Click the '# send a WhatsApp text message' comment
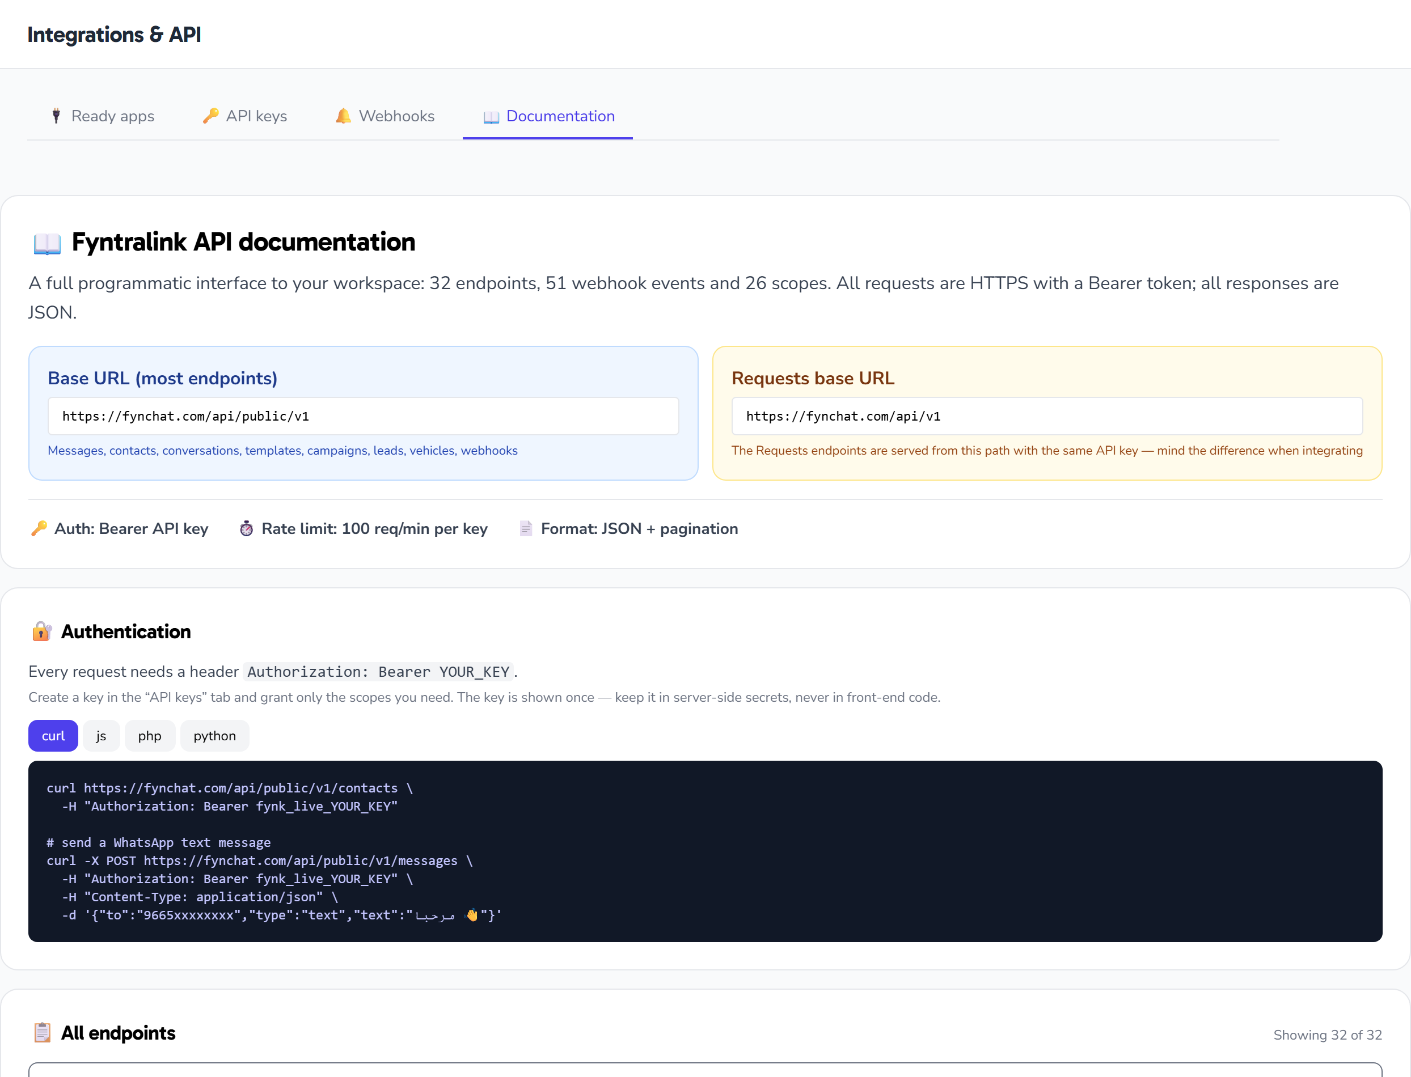1411x1077 pixels. tap(158, 842)
